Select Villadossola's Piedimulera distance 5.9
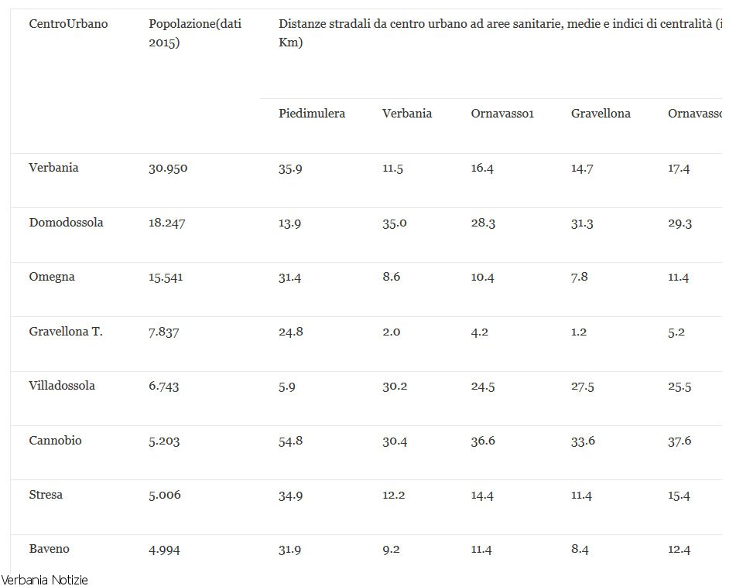 coord(286,387)
